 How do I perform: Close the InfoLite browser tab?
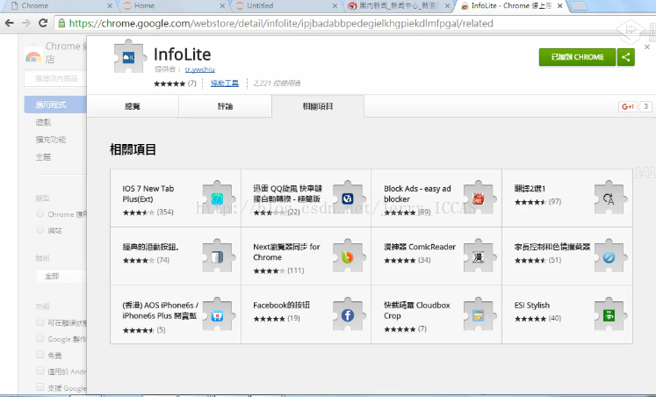pos(559,6)
